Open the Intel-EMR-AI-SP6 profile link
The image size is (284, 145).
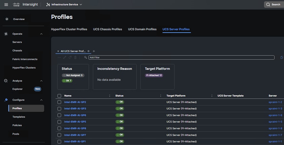point(75,115)
